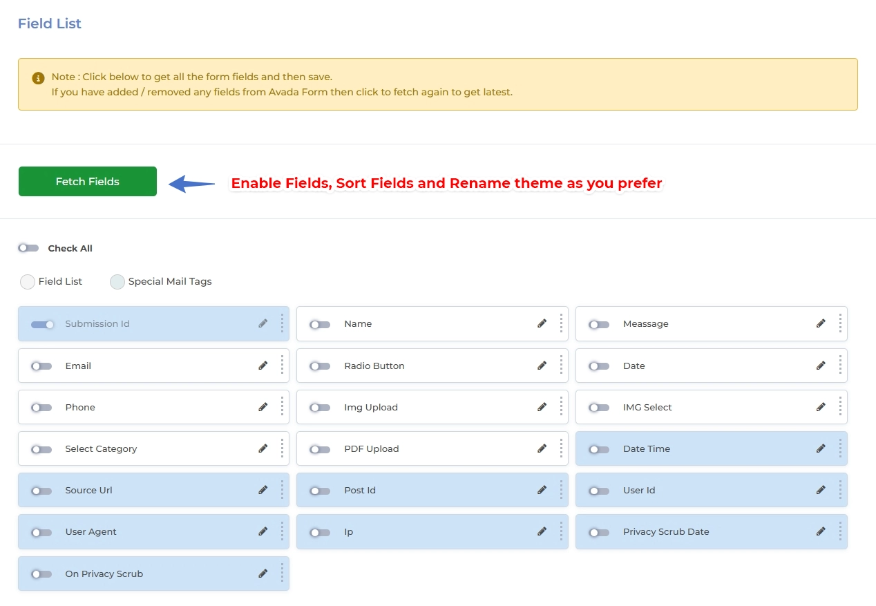The height and width of the screenshot is (606, 876).
Task: Click the On Privacy Scrub field card
Action: [153, 574]
